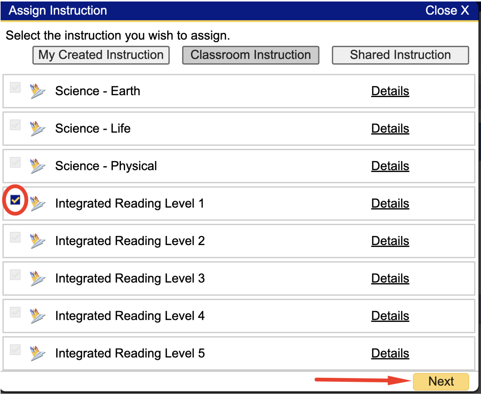Click the Integrated Reading Level 5 instruction icon

[x=37, y=353]
